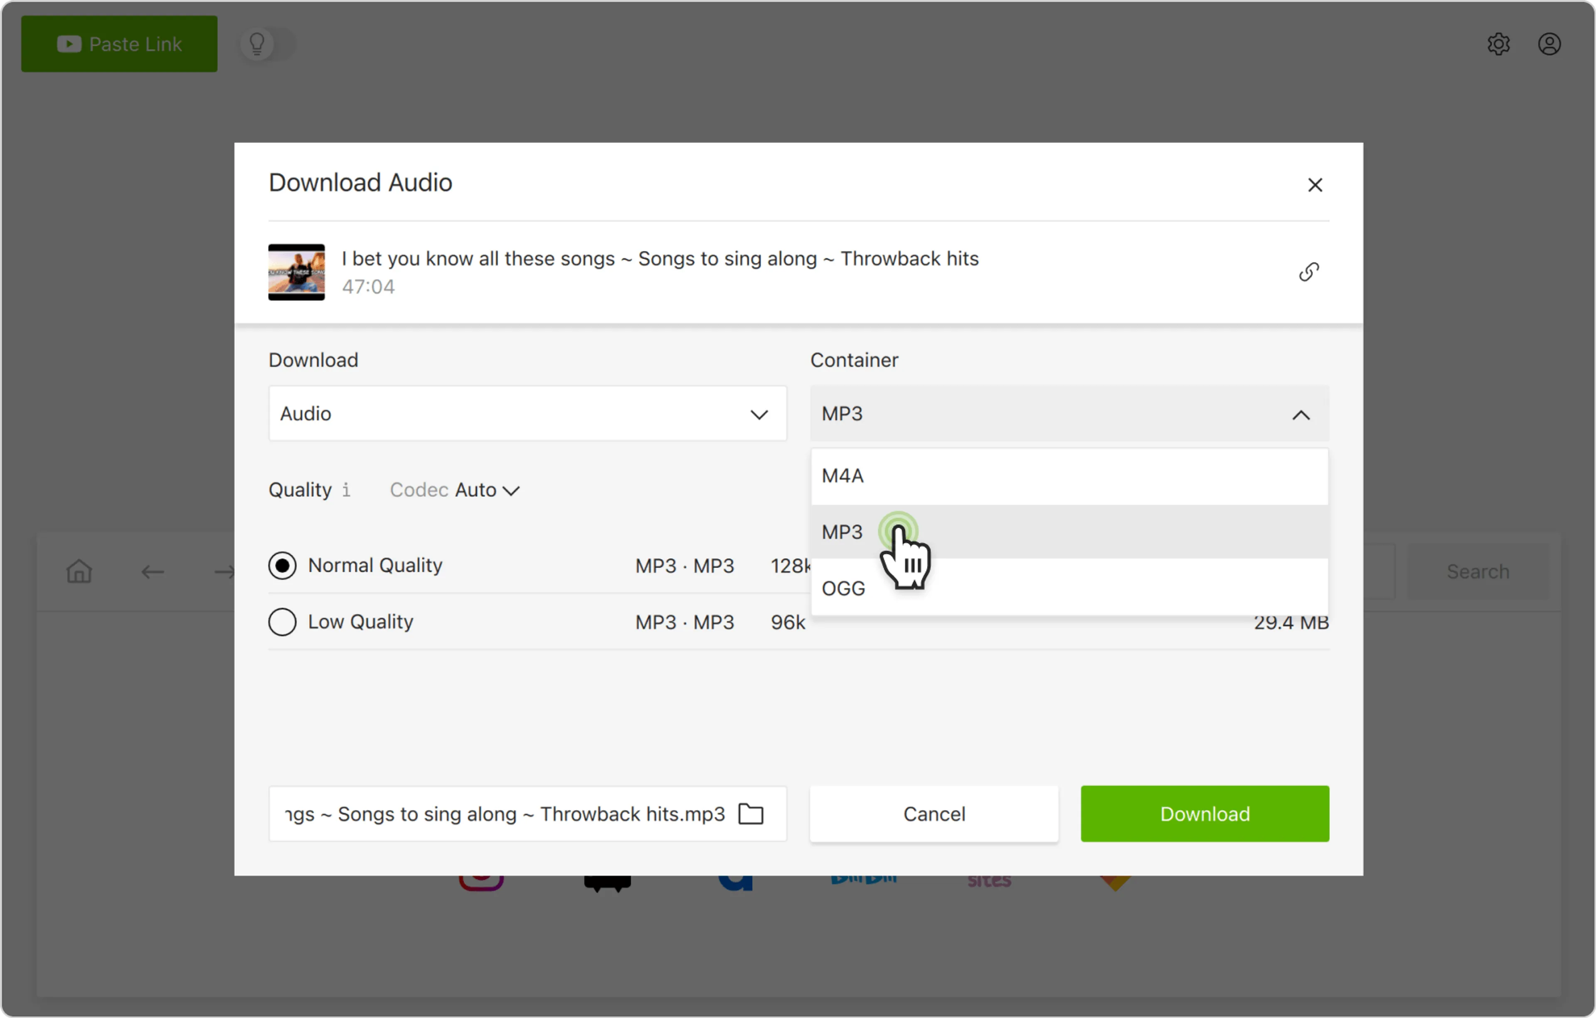Select Low Quality radio button
This screenshot has width=1596, height=1018.
click(x=282, y=622)
